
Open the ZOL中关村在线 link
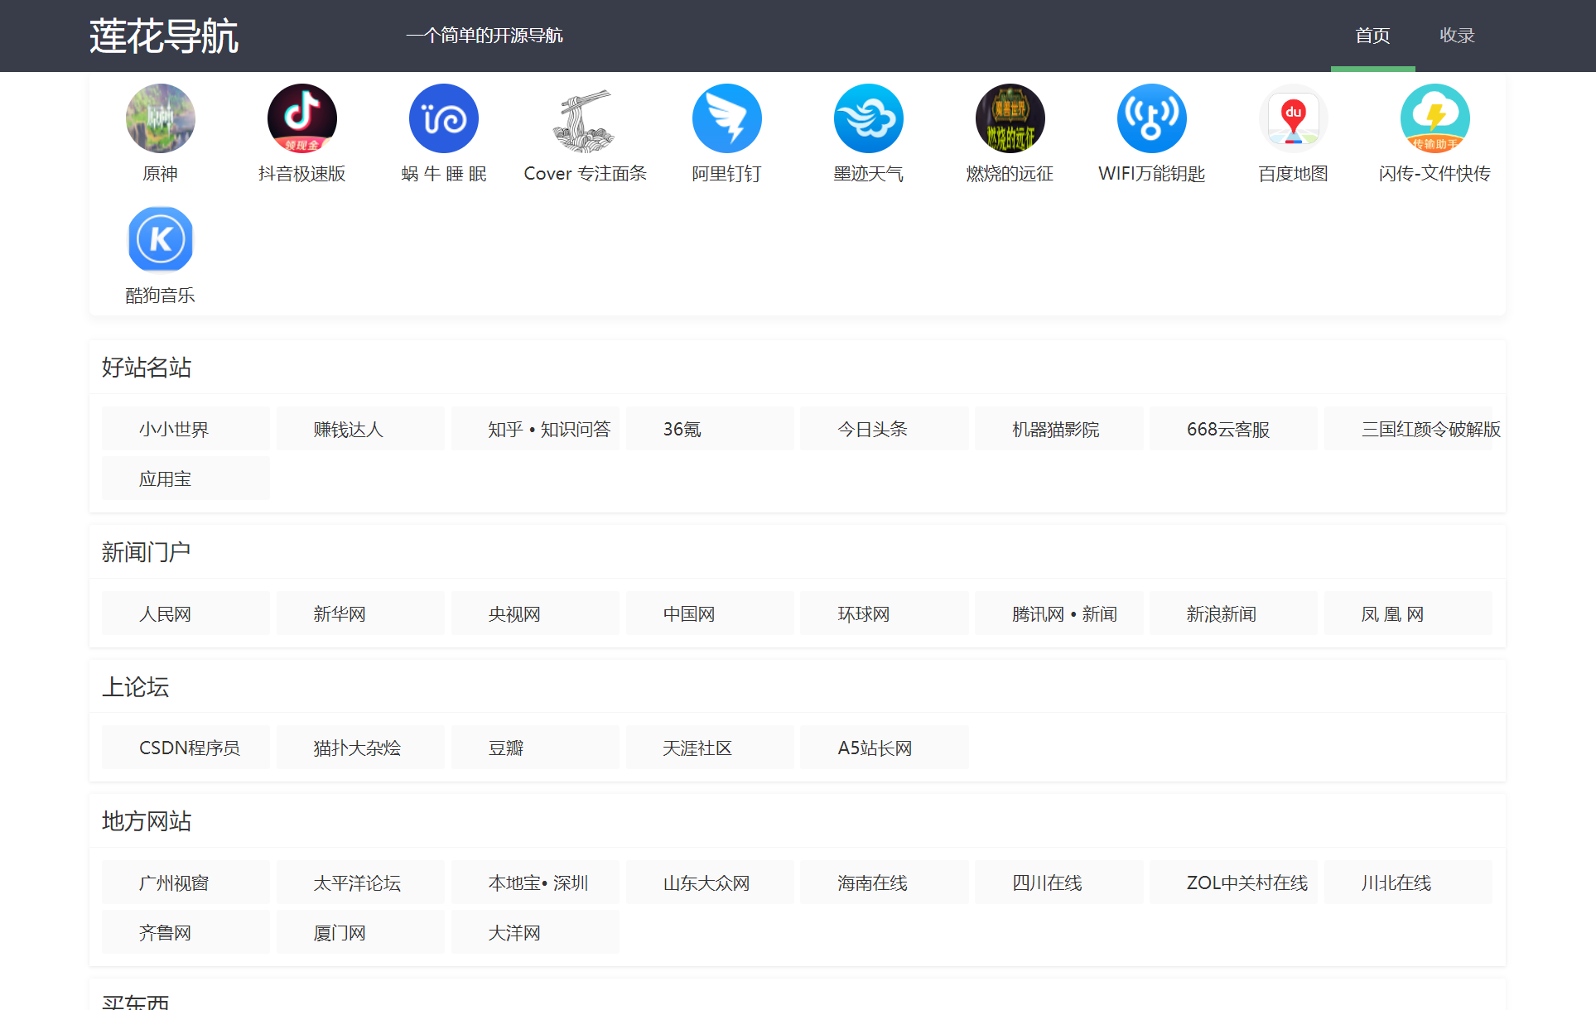(x=1233, y=883)
